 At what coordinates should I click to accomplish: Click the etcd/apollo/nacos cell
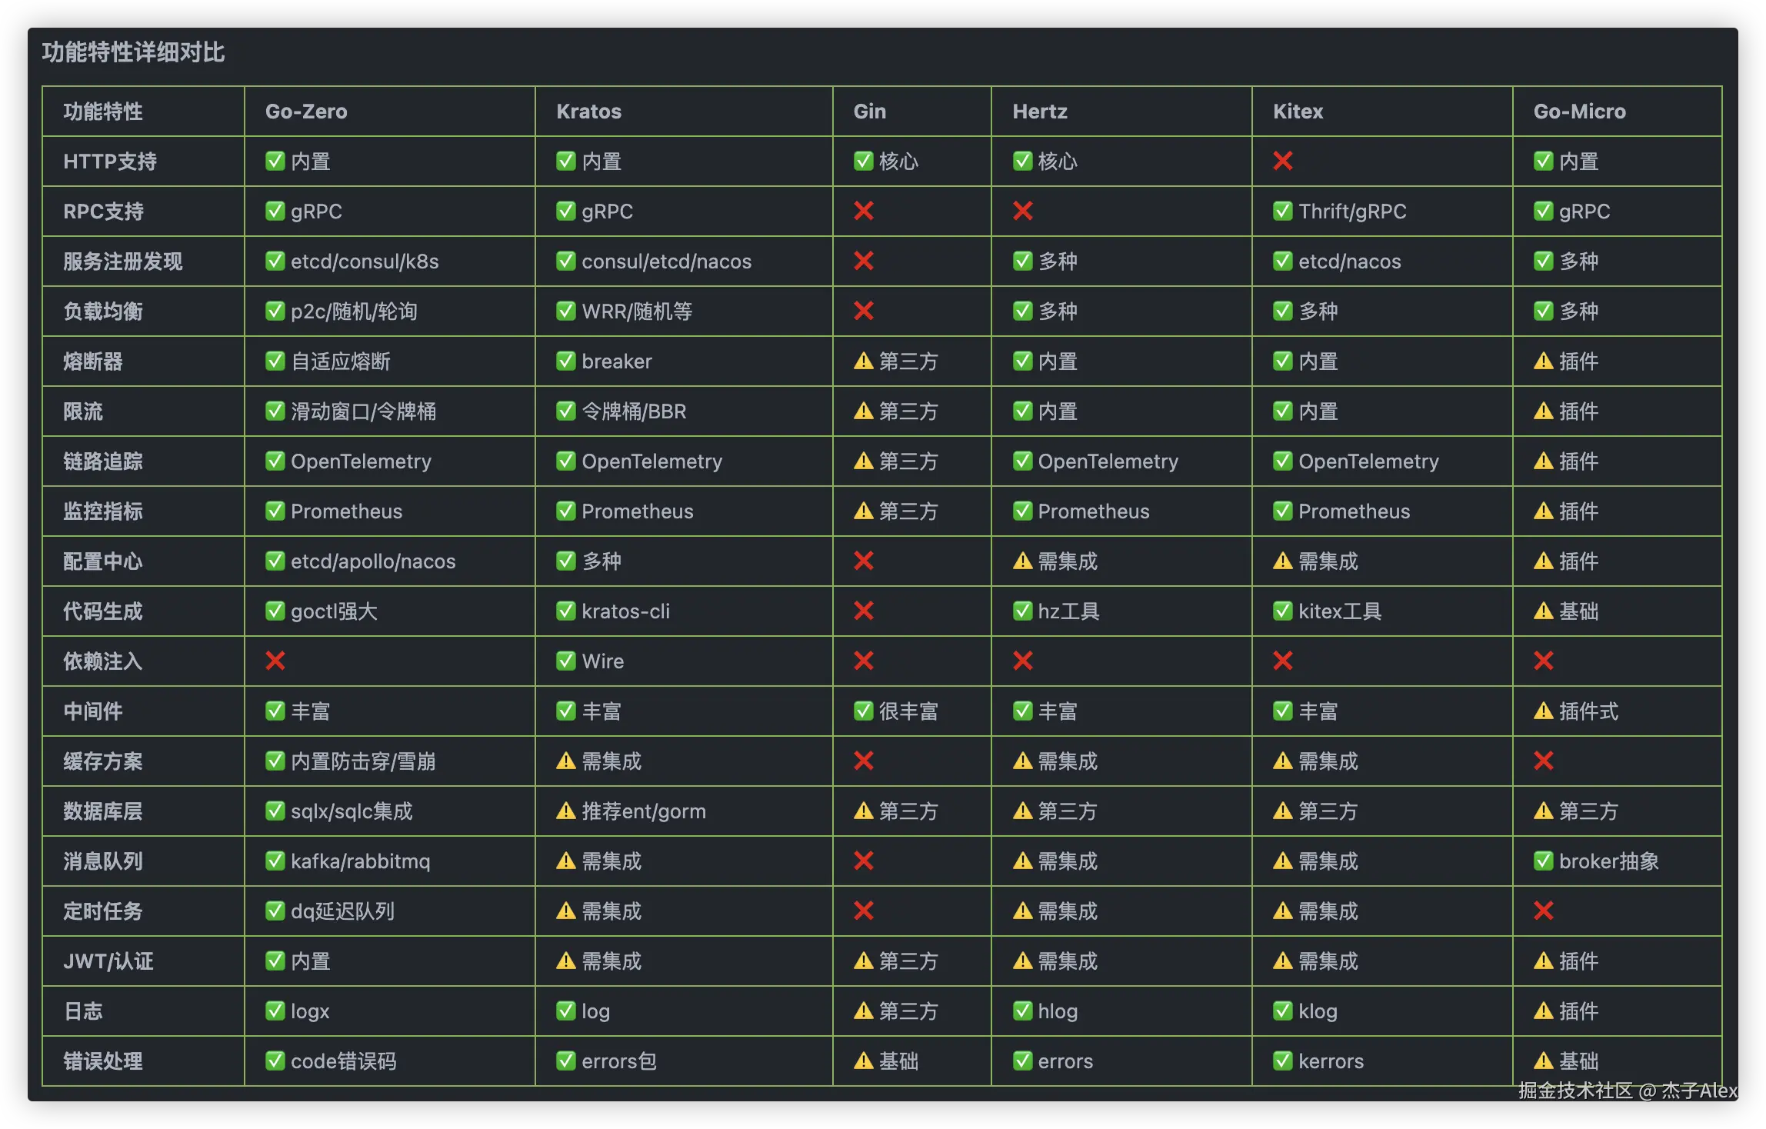[372, 561]
